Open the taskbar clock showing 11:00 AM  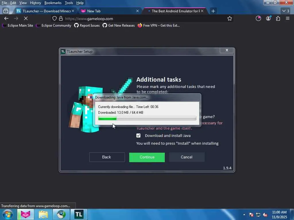[x=279, y=215]
